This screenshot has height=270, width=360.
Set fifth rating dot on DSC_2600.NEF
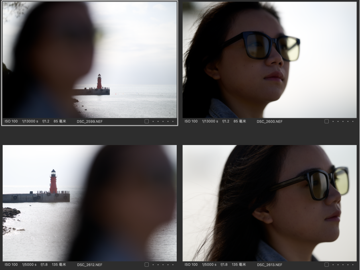pos(353,121)
